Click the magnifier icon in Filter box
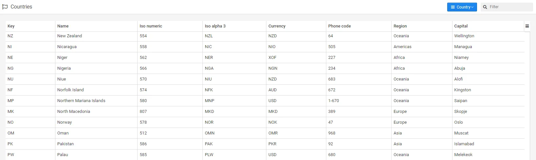The image size is (536, 160). 485,7
